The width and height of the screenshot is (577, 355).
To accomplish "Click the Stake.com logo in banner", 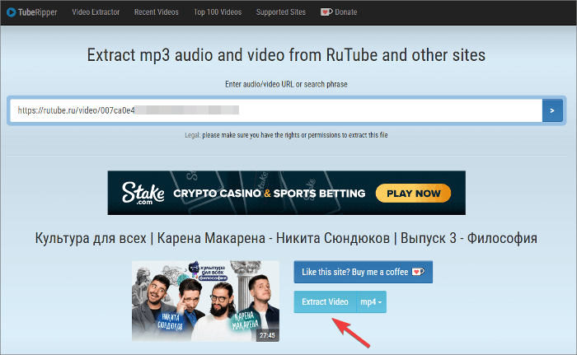I will click(143, 193).
